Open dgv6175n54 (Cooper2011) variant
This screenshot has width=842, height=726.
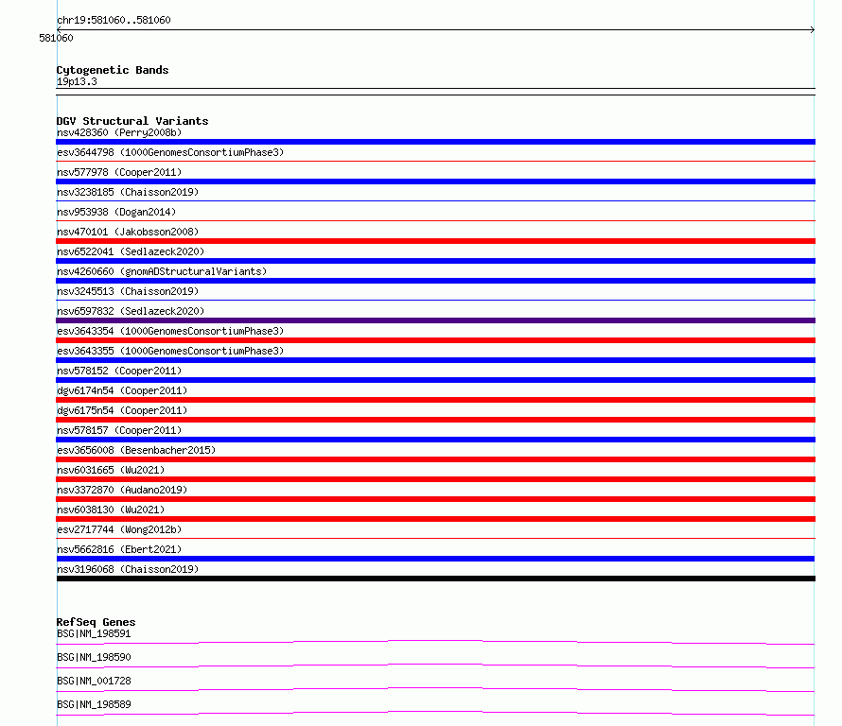coord(122,410)
